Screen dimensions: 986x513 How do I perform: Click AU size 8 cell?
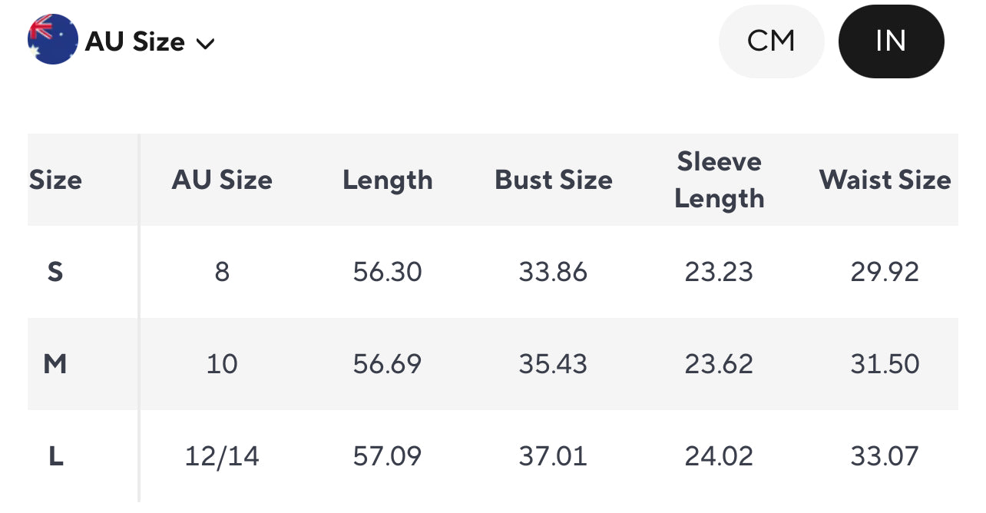pos(222,272)
